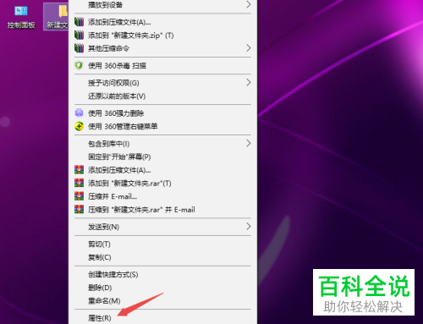Select 固定到"开始"屏幕(P)

162,157
